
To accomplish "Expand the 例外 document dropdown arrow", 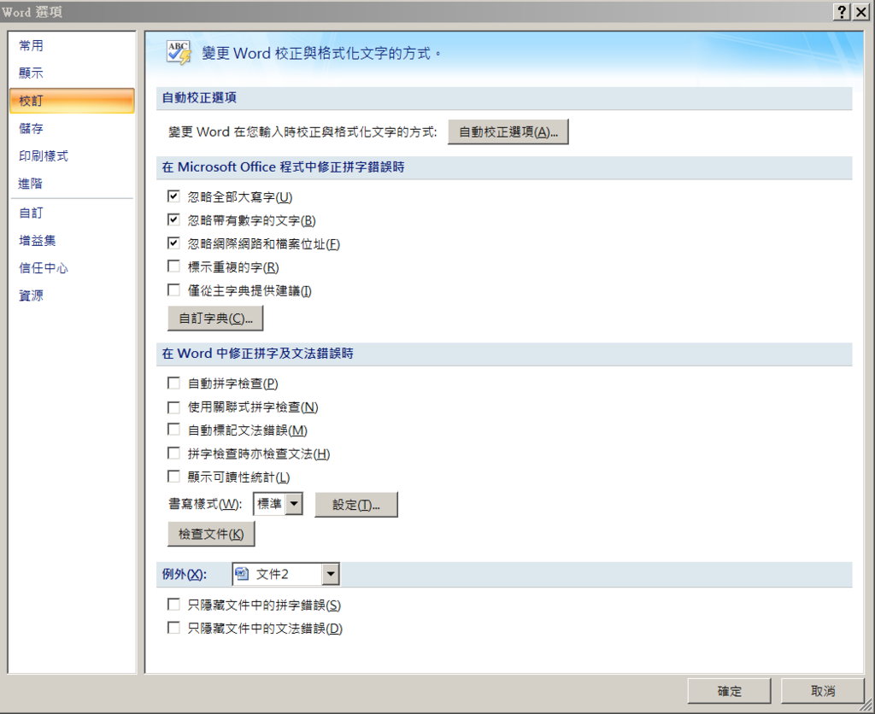I will pyautogui.click(x=330, y=574).
